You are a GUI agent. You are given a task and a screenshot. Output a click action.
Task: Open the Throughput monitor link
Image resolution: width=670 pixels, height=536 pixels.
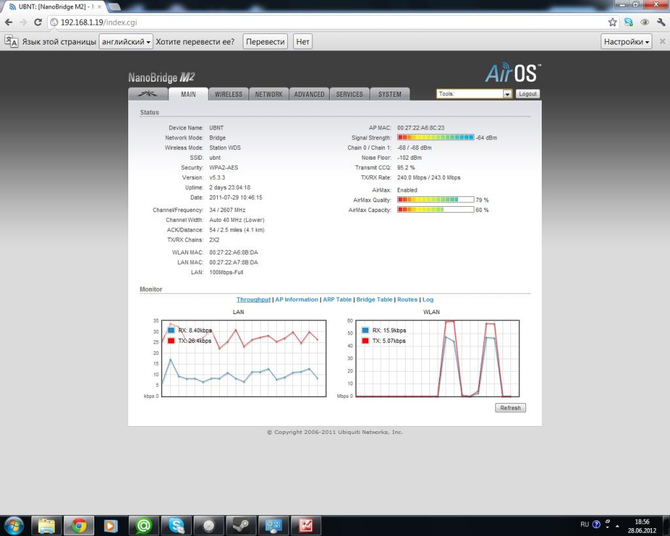(x=253, y=300)
